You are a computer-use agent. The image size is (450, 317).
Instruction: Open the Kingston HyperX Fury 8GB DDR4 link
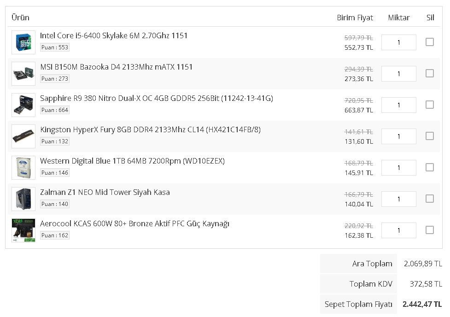tap(150, 129)
